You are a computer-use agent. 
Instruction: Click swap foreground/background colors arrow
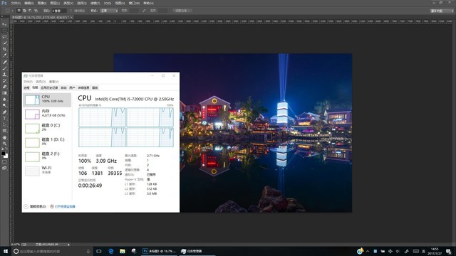click(x=6, y=149)
